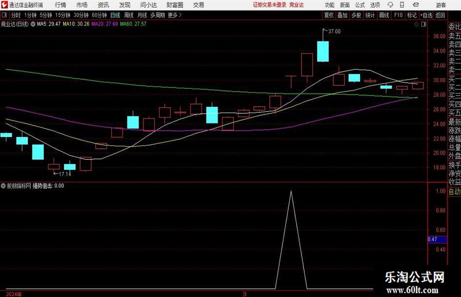Click the 17.14 low price marker
This screenshot has width=461, height=297.
coord(65,174)
